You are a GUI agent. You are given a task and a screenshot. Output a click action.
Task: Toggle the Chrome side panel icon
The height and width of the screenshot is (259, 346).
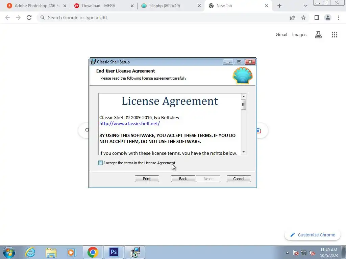(317, 18)
